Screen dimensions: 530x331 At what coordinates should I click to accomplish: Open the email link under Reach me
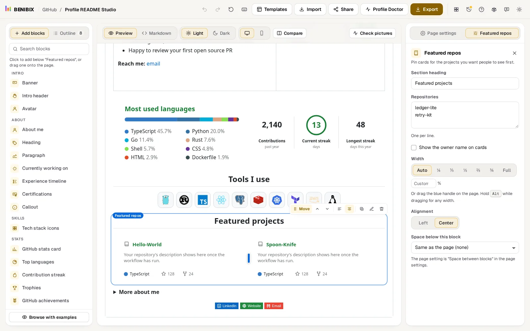tap(153, 64)
